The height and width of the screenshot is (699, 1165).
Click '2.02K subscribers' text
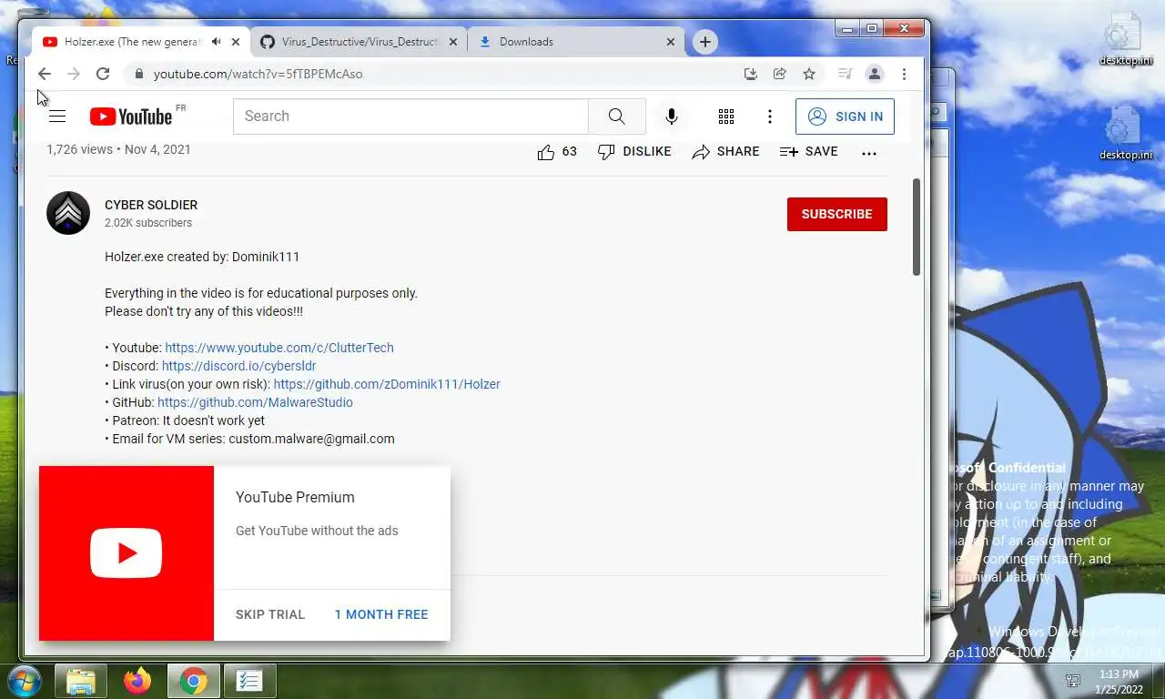[148, 223]
